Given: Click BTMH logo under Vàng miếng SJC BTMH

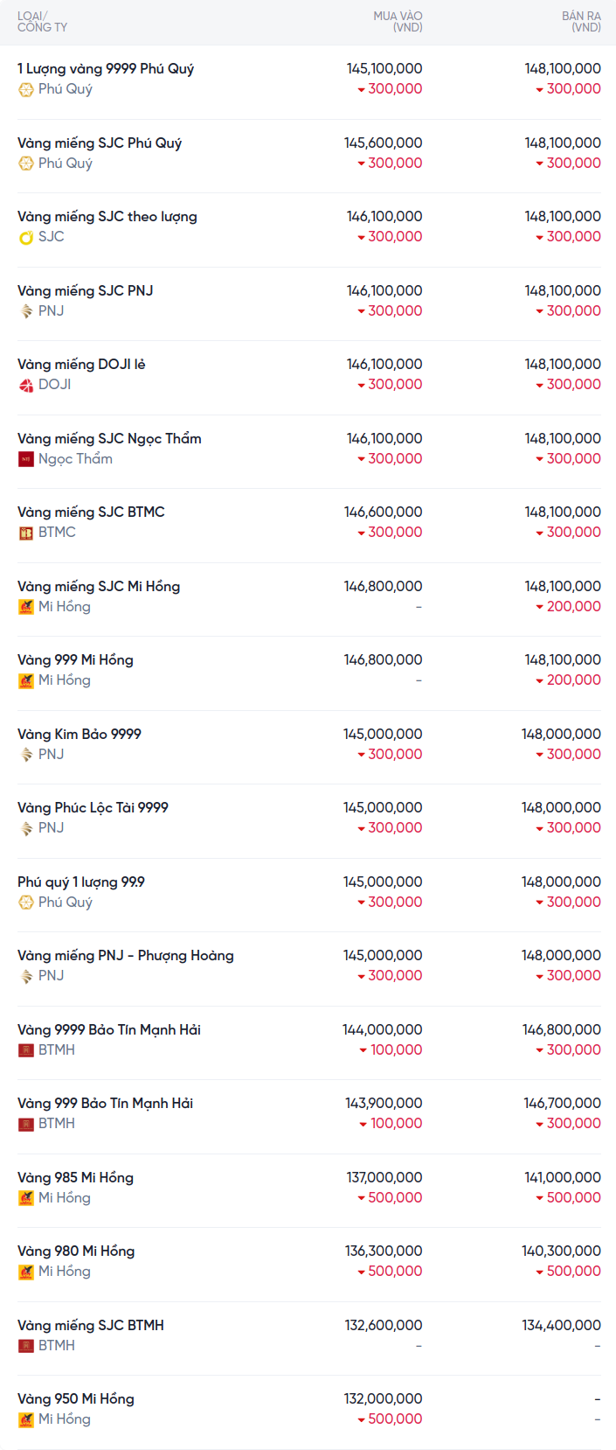Looking at the screenshot, I should [x=26, y=1346].
